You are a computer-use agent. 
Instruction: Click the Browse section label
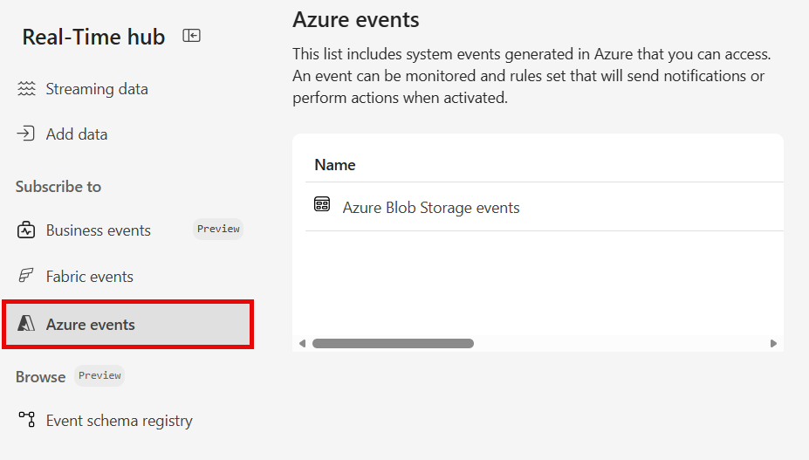tap(41, 377)
